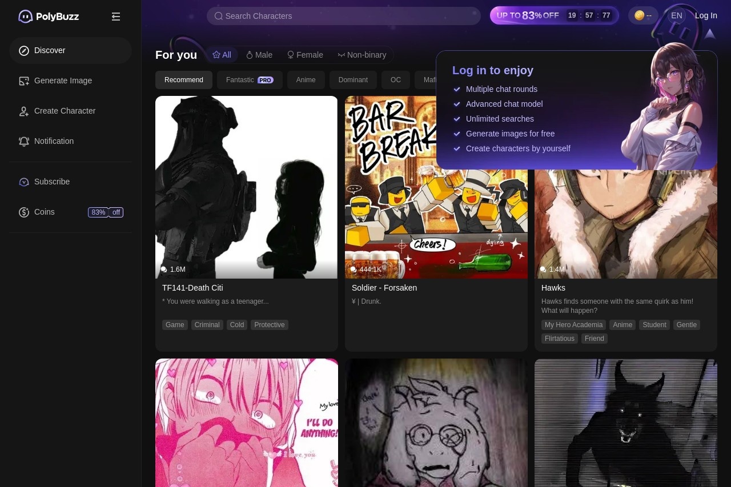The width and height of the screenshot is (731, 487).
Task: Select the All gender filter
Action: click(x=222, y=55)
